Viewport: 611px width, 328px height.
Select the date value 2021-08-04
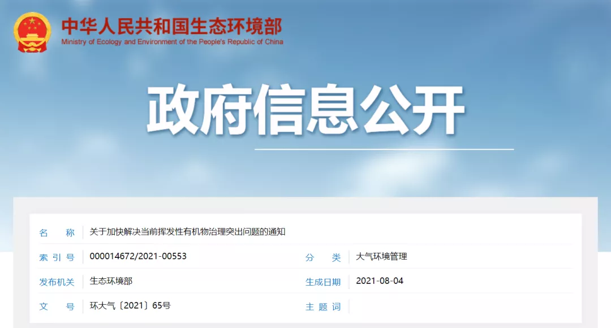click(x=380, y=281)
